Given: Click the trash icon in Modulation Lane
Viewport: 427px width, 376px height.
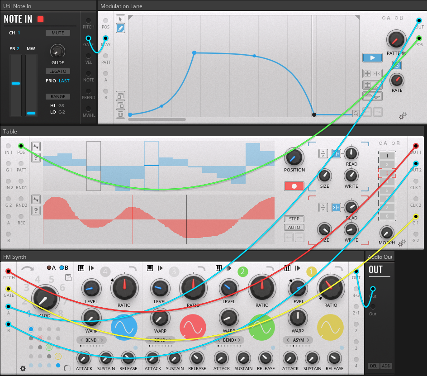Looking at the screenshot, I should coord(121,114).
